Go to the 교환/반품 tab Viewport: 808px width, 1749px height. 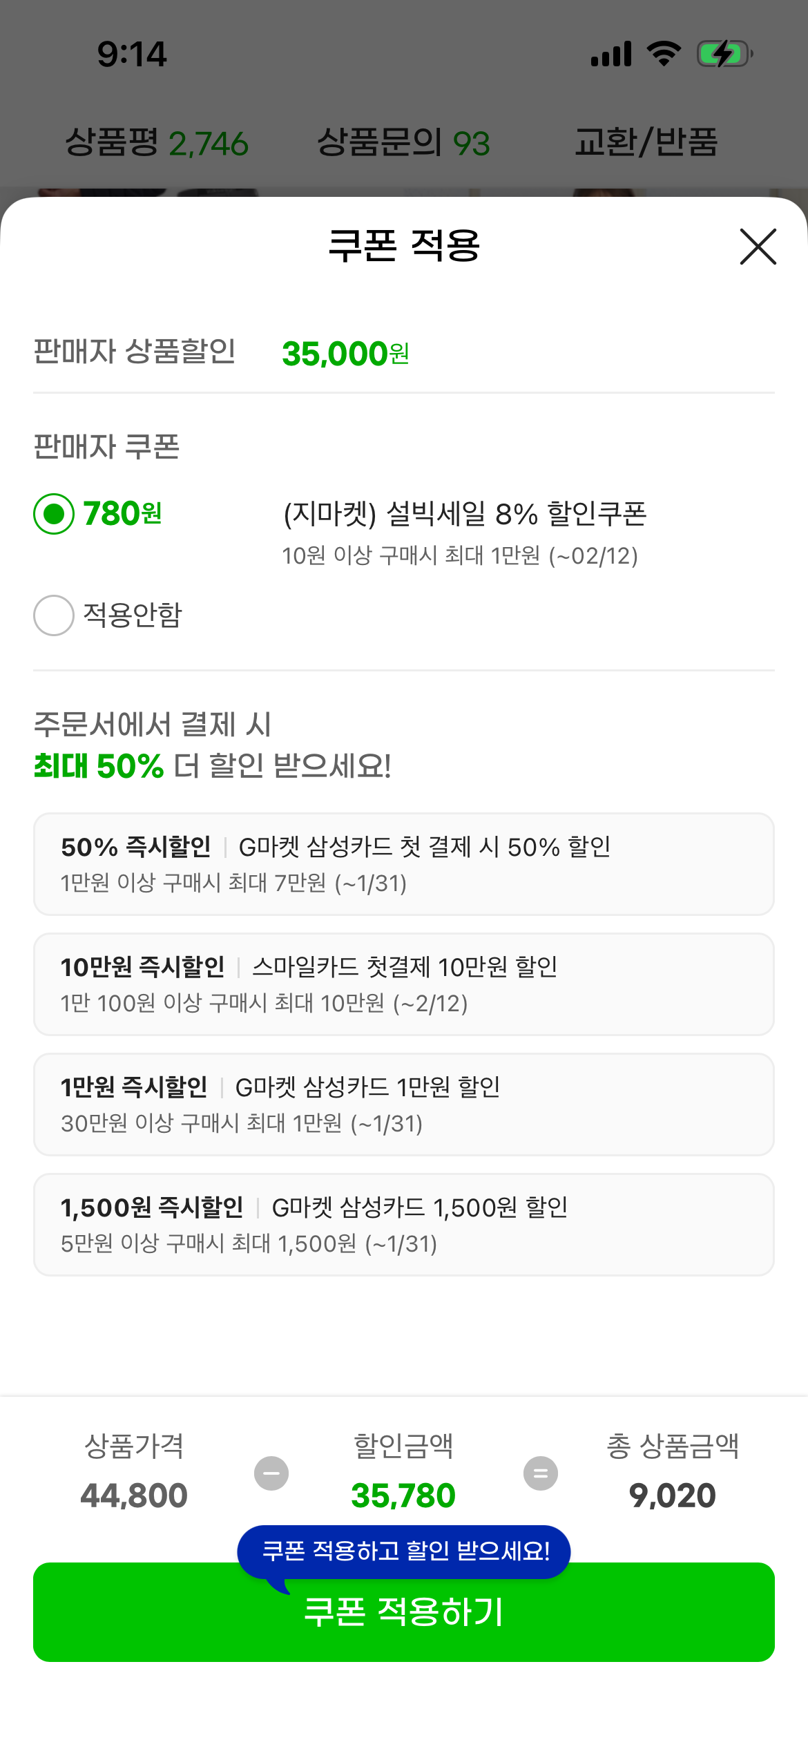646,143
